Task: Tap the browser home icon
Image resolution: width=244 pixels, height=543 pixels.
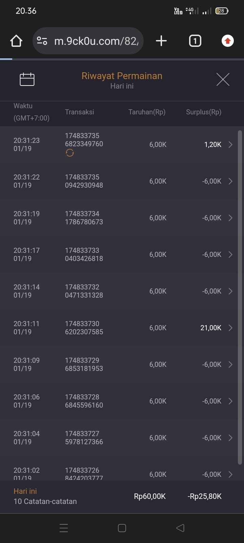Action: point(16,41)
